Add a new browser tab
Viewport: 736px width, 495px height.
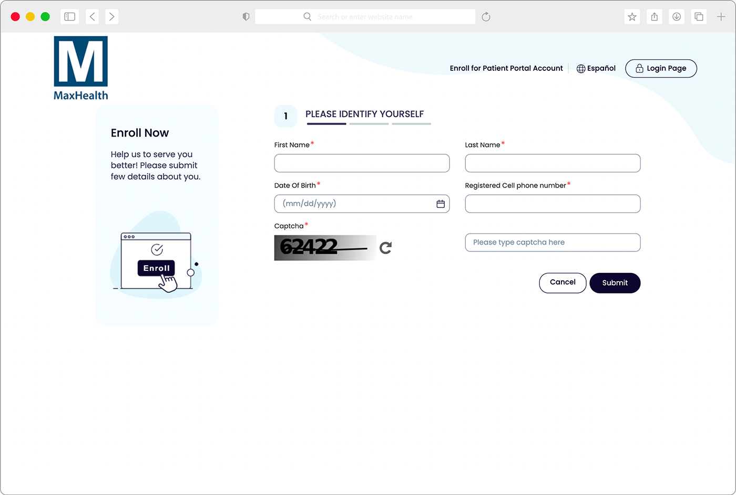pyautogui.click(x=721, y=17)
